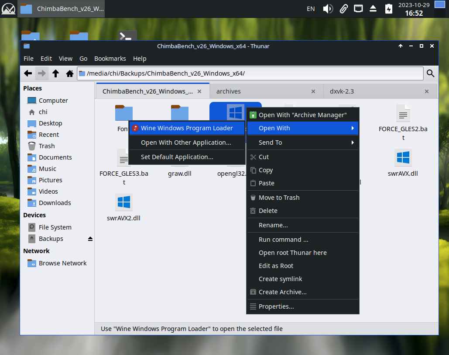449x355 pixels.
Task: Open the Help menu
Action: click(x=140, y=59)
